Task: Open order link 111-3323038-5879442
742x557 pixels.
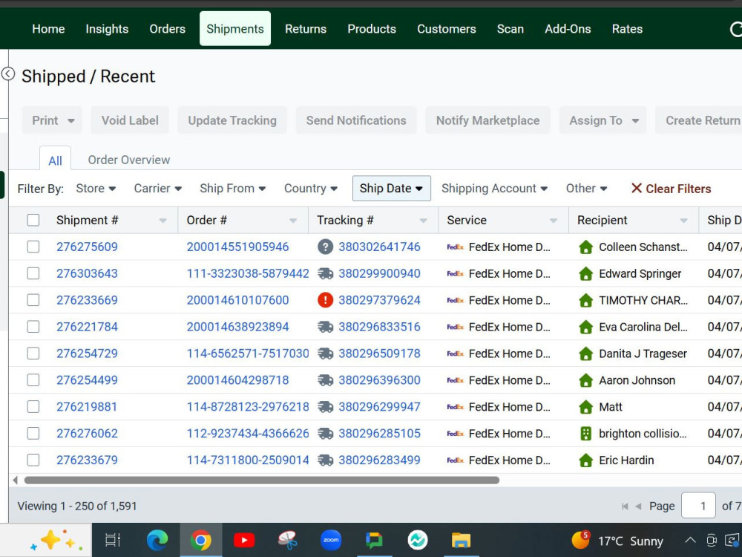Action: pyautogui.click(x=248, y=273)
